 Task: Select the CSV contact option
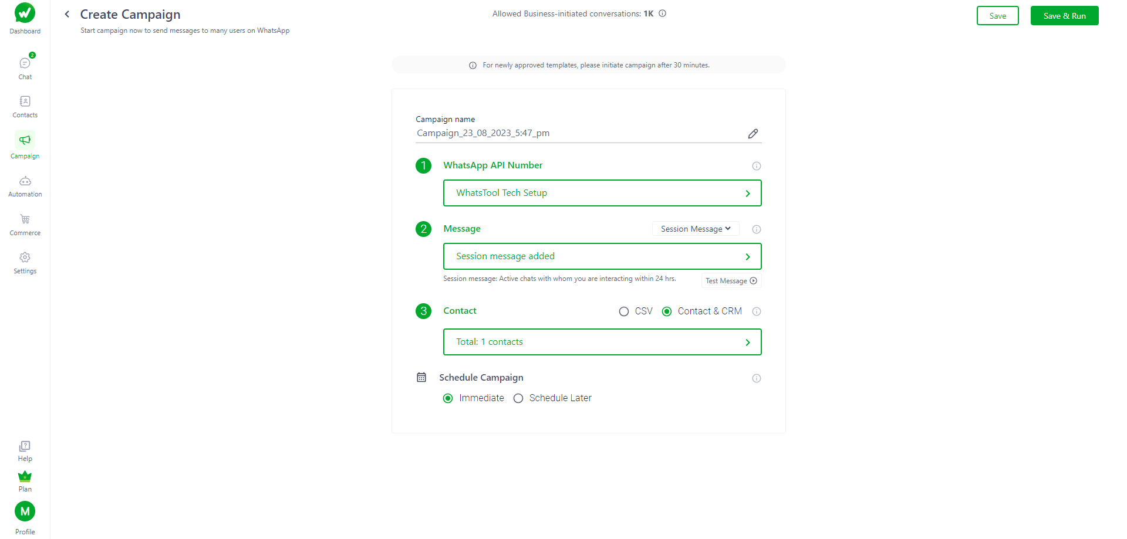[x=623, y=311]
